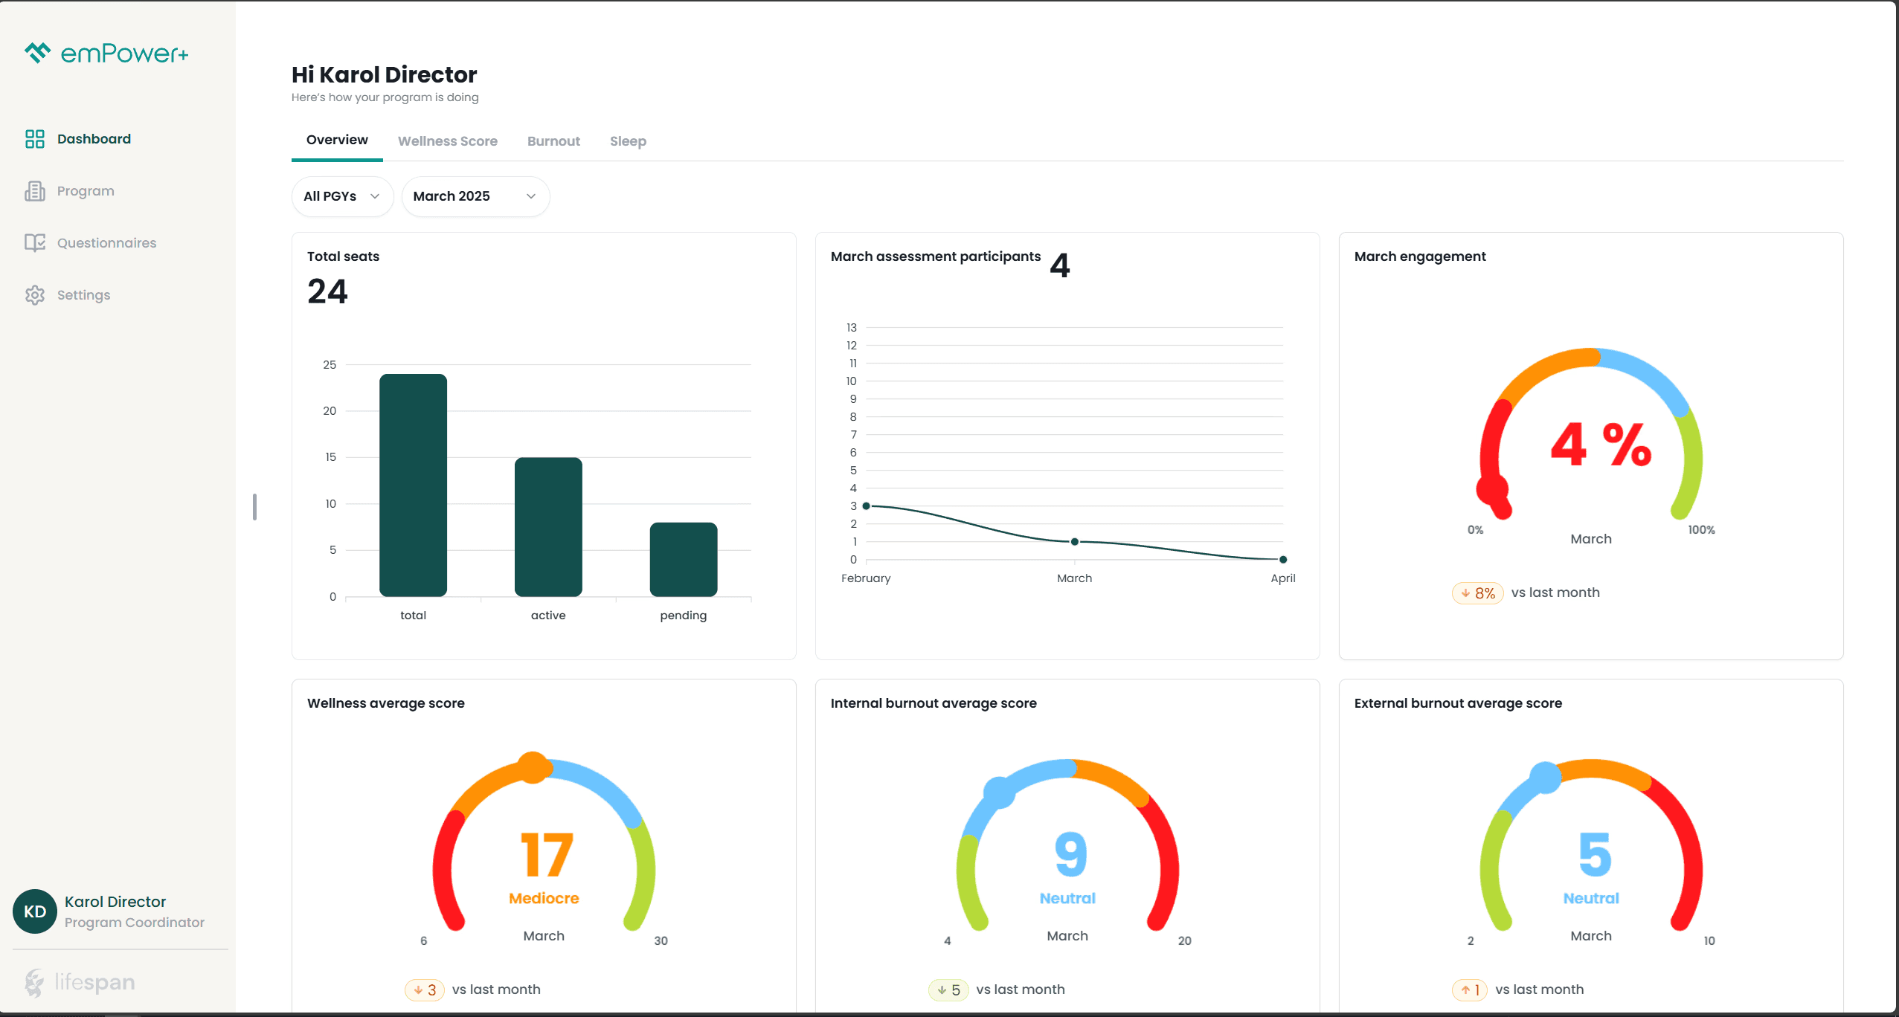Viewport: 1899px width, 1017px height.
Task: Click the sidebar collapse handle
Action: (254, 507)
